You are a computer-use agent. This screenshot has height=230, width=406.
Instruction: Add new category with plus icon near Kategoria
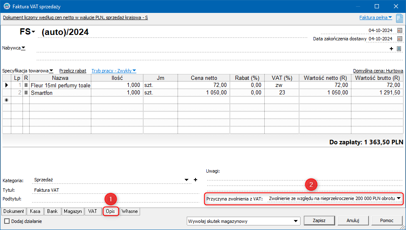pyautogui.click(x=195, y=180)
